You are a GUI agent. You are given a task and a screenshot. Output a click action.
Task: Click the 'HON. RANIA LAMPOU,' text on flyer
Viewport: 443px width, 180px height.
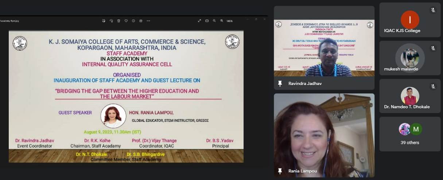[x=151, y=113]
